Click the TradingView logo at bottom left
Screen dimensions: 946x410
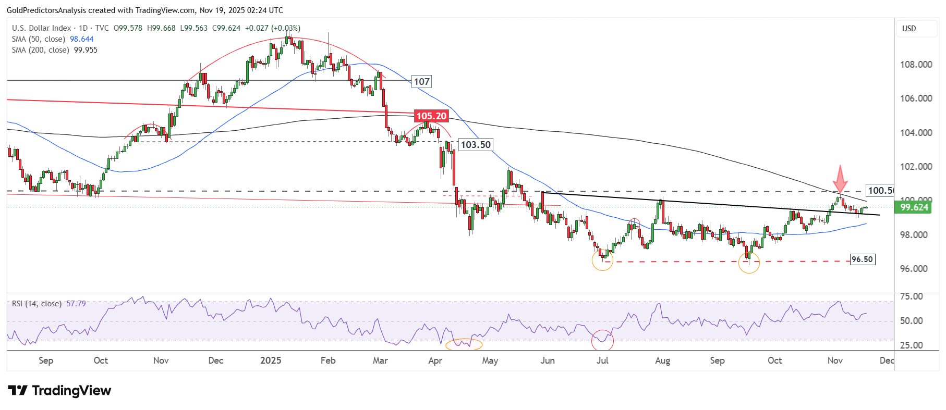(x=59, y=390)
